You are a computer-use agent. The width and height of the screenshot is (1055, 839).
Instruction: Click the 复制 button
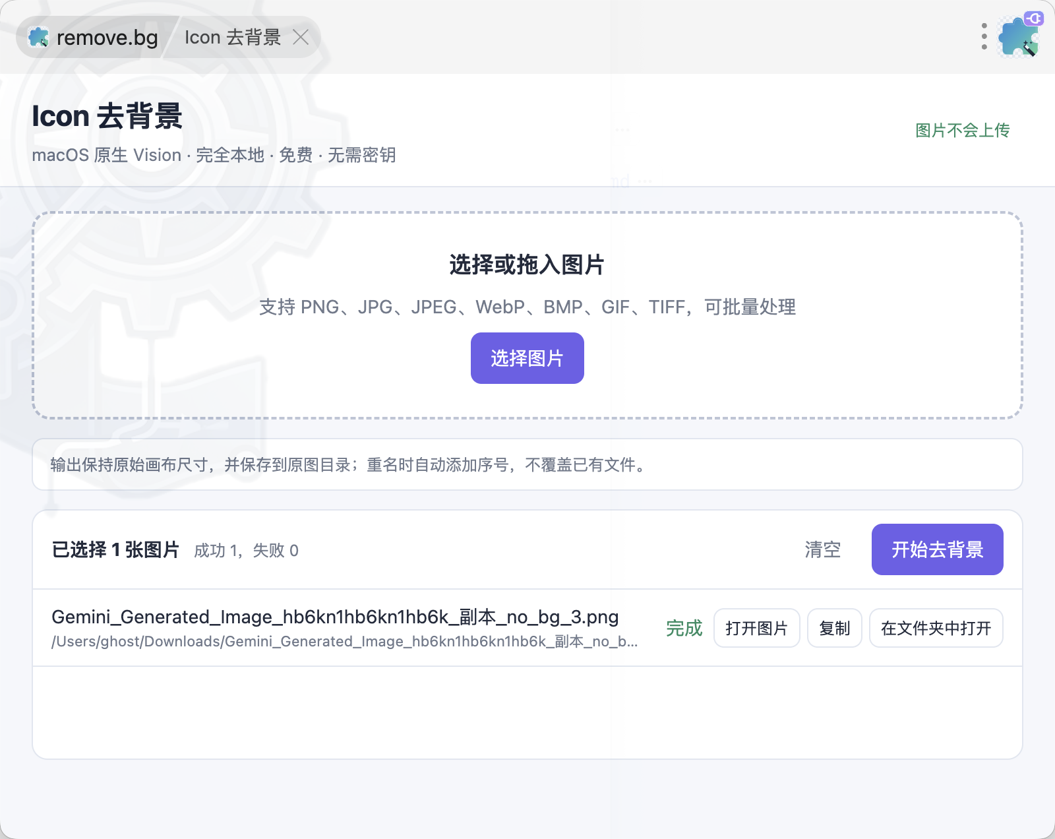[835, 628]
